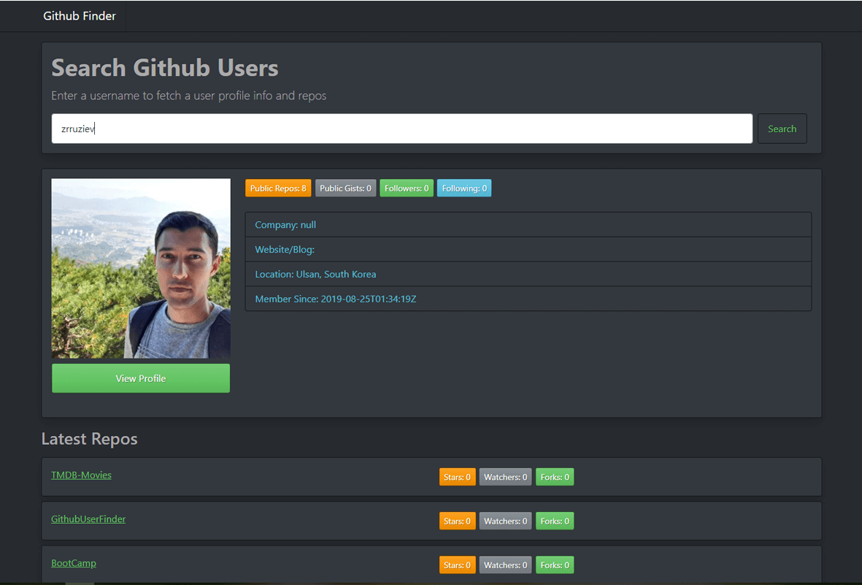Click Forks: 0 badge for TMDB-Movies
Viewport: 862px width, 585px height.
(555, 477)
